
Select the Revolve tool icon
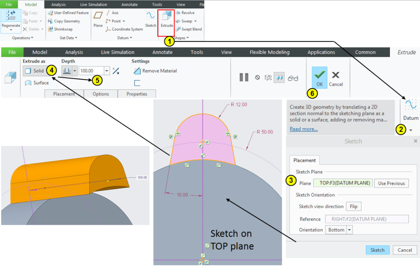tap(178, 13)
